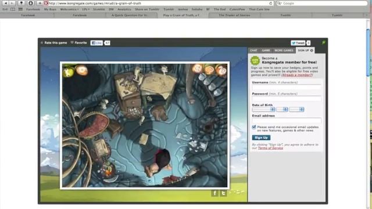Viewport: 372px width, 209px height.
Task: Switch to the first Facebook browser tab
Action: 28,15
